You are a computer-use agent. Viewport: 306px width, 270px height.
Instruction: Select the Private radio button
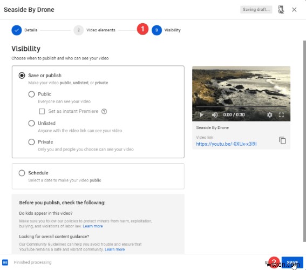(x=32, y=142)
